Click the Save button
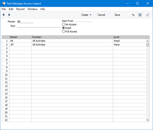This screenshot has width=153, height=130. (x=117, y=15)
